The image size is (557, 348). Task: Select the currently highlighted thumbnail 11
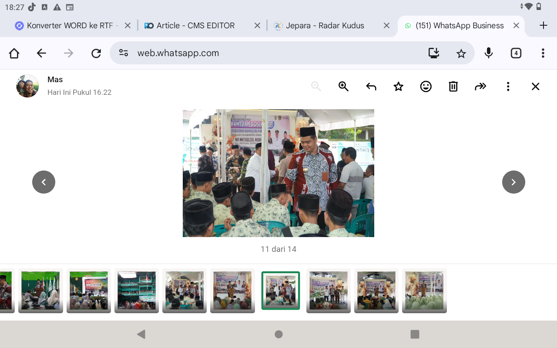click(x=281, y=291)
